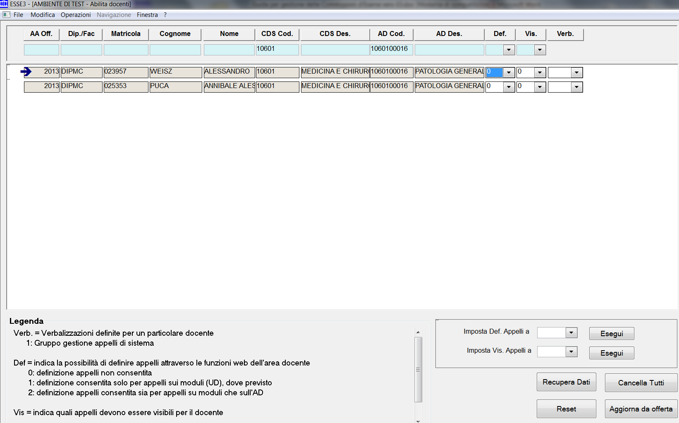Focus the Cognome filter field
The height and width of the screenshot is (423, 679).
175,50
